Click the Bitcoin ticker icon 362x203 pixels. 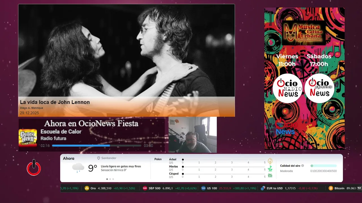331,188
